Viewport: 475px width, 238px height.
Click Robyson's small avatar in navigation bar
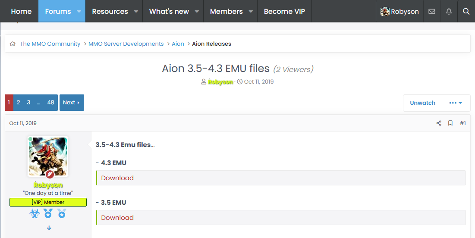coord(385,12)
